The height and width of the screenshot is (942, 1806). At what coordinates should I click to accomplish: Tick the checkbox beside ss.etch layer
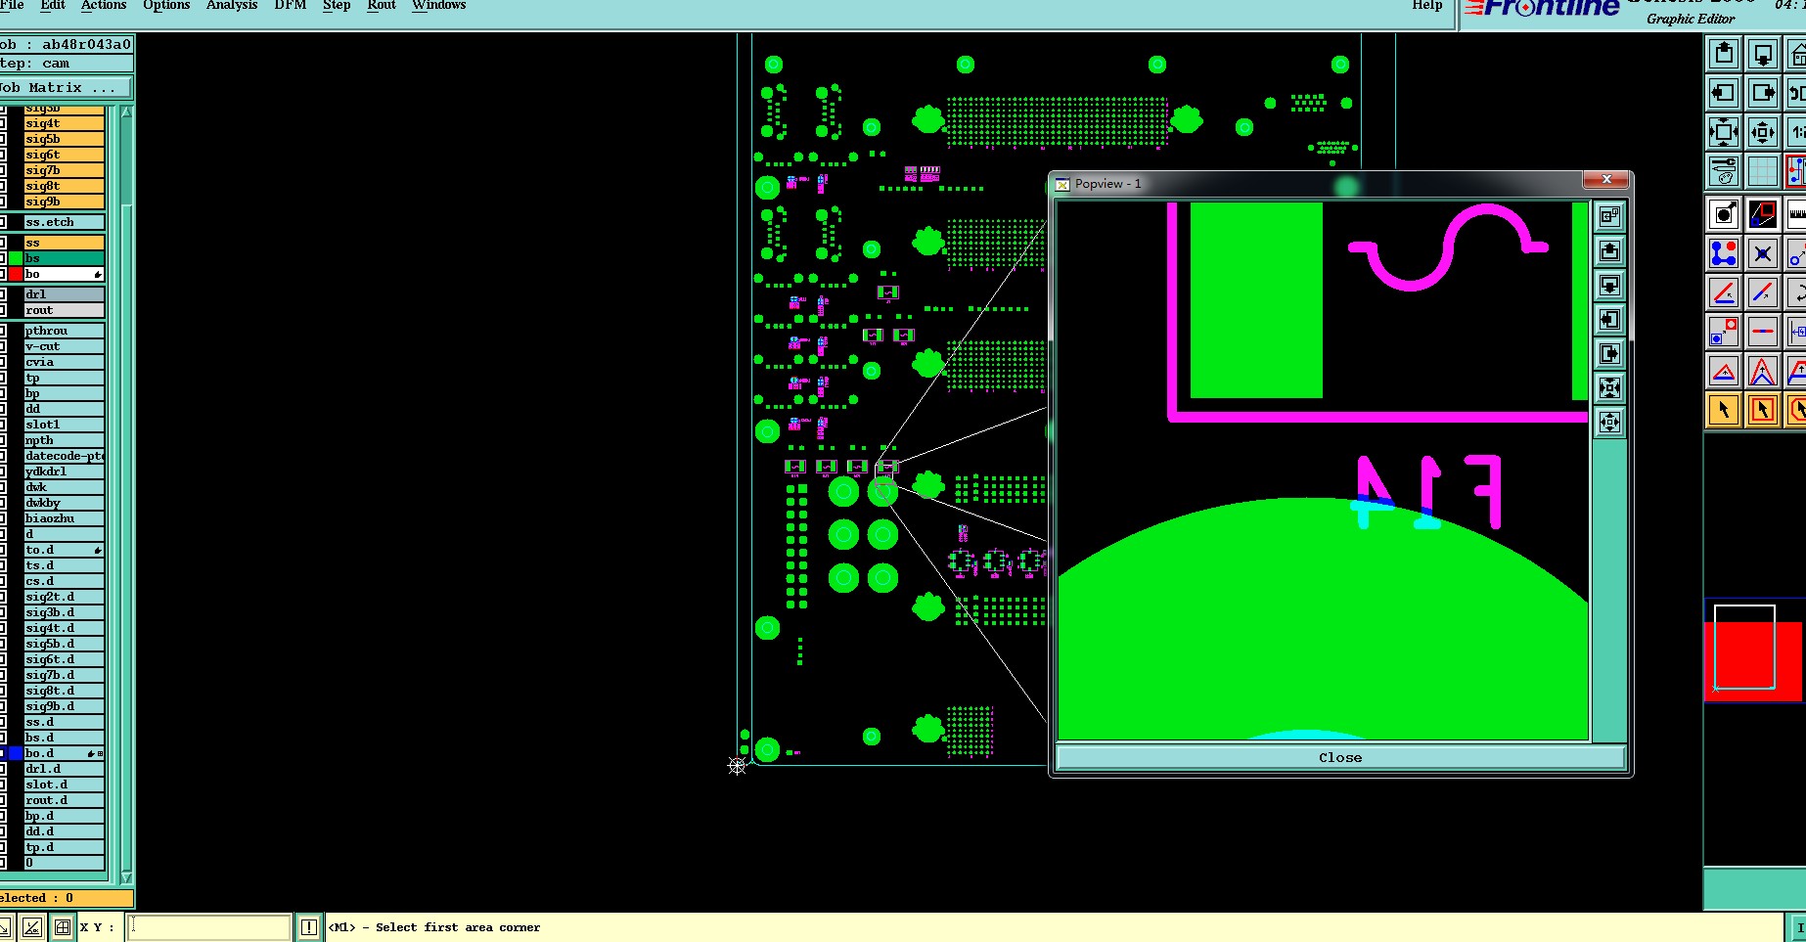pyautogui.click(x=3, y=222)
